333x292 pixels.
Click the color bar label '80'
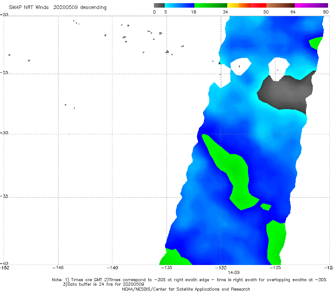click(326, 12)
